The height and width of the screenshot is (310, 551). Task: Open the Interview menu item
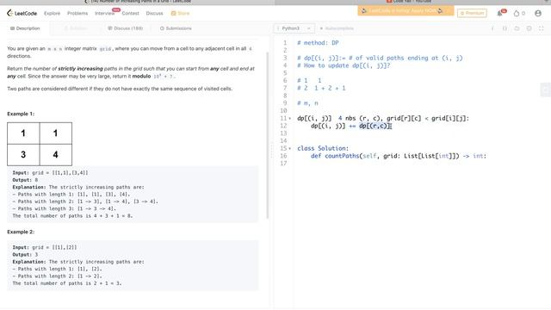pos(105,14)
